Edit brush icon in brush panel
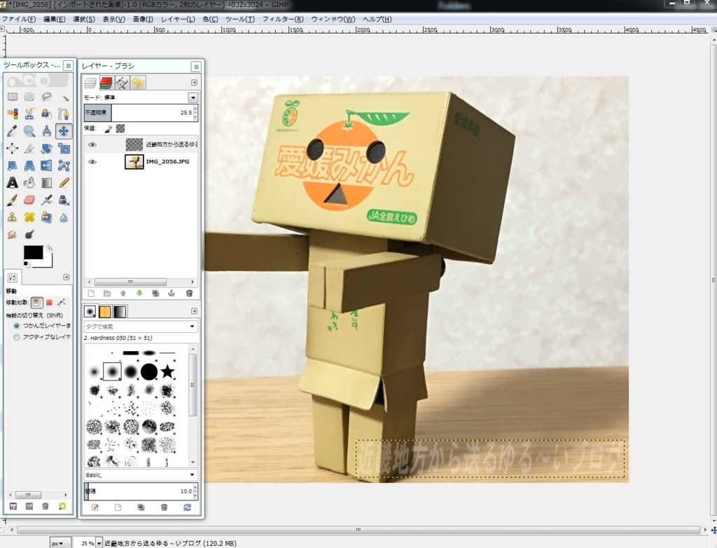717x548 pixels. [x=95, y=507]
